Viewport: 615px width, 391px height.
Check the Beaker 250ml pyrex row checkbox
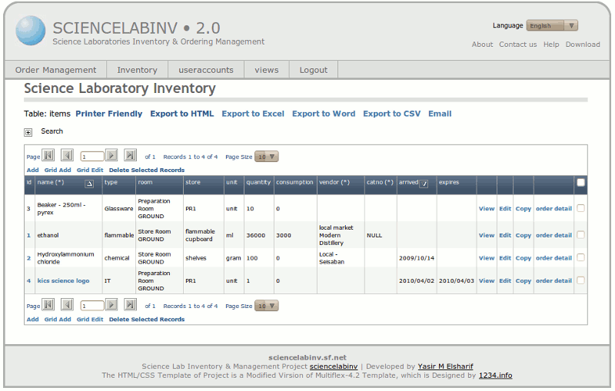(581, 208)
